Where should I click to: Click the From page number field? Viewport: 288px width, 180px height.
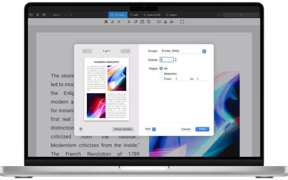click(x=181, y=79)
